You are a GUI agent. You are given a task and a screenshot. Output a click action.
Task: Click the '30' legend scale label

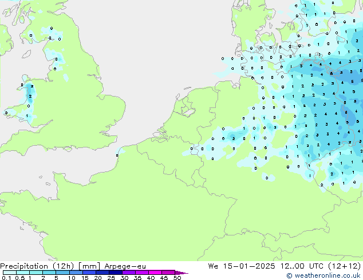point(124,278)
